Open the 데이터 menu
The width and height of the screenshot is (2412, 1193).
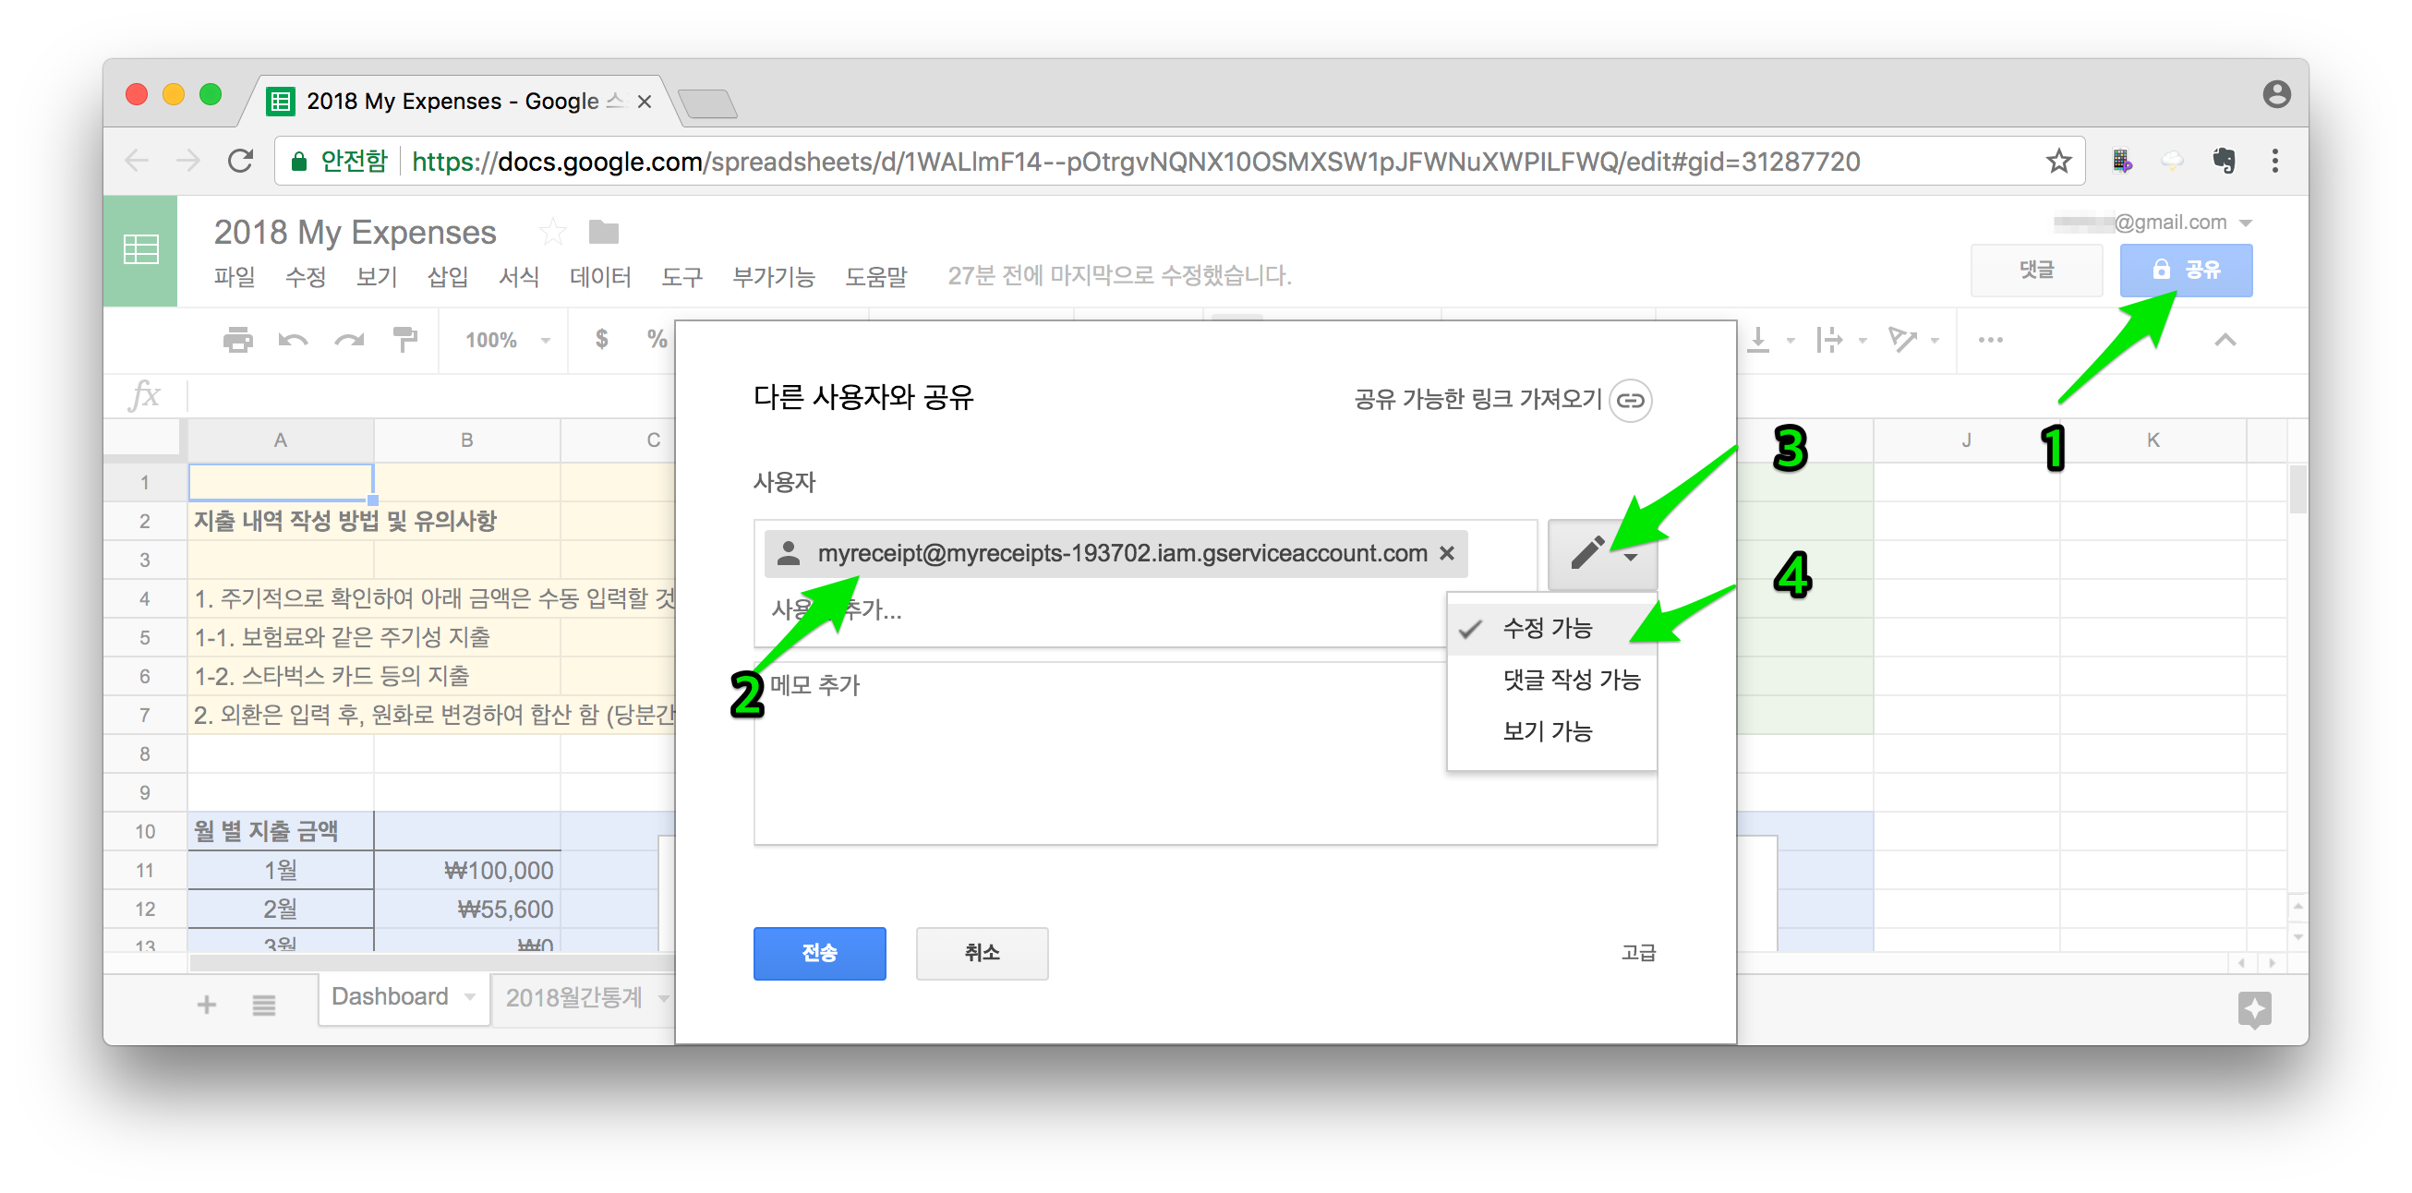pyautogui.click(x=599, y=277)
